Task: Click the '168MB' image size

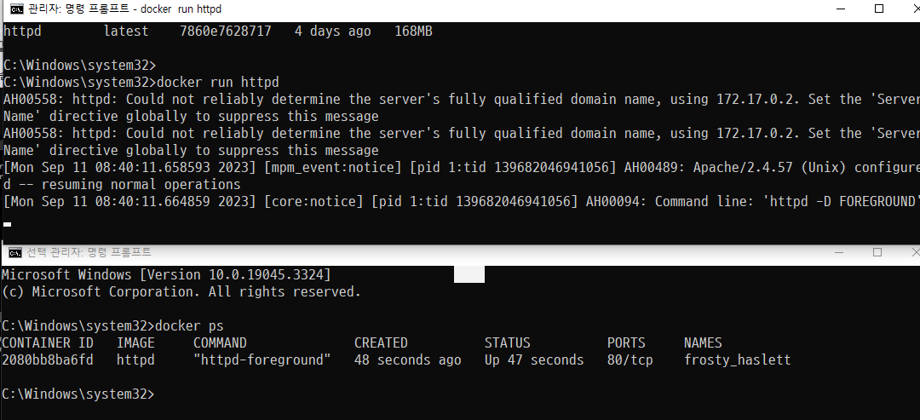Action: point(413,31)
